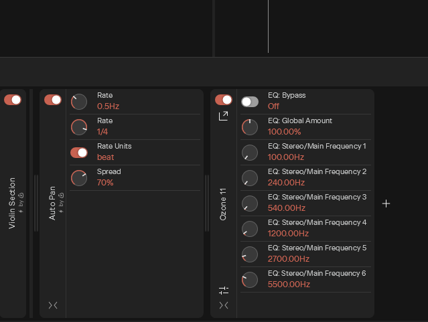The width and height of the screenshot is (428, 322).
Task: Select the 100.00% global amount value
Action: 284,131
